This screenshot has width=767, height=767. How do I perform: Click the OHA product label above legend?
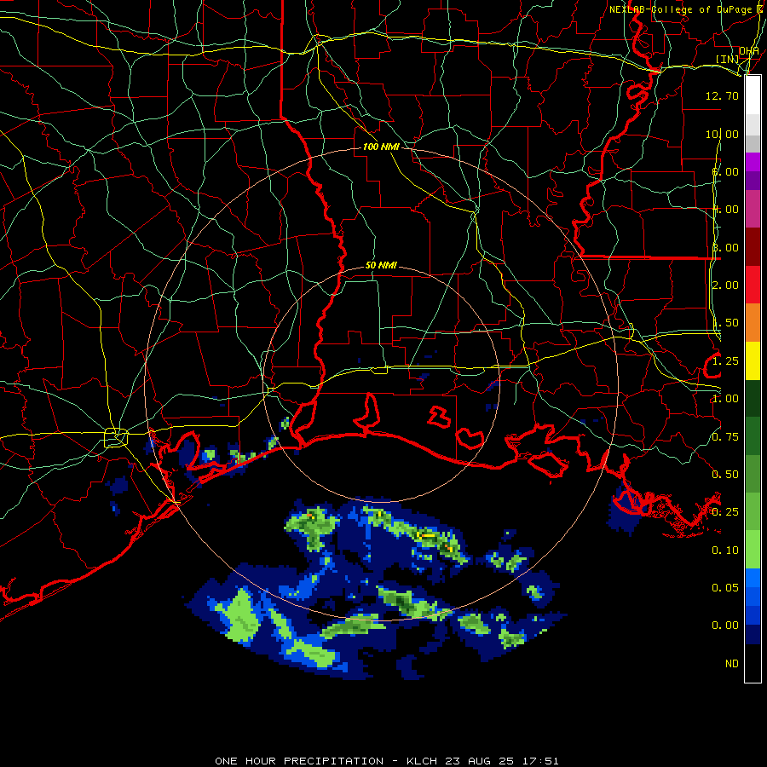coord(748,51)
